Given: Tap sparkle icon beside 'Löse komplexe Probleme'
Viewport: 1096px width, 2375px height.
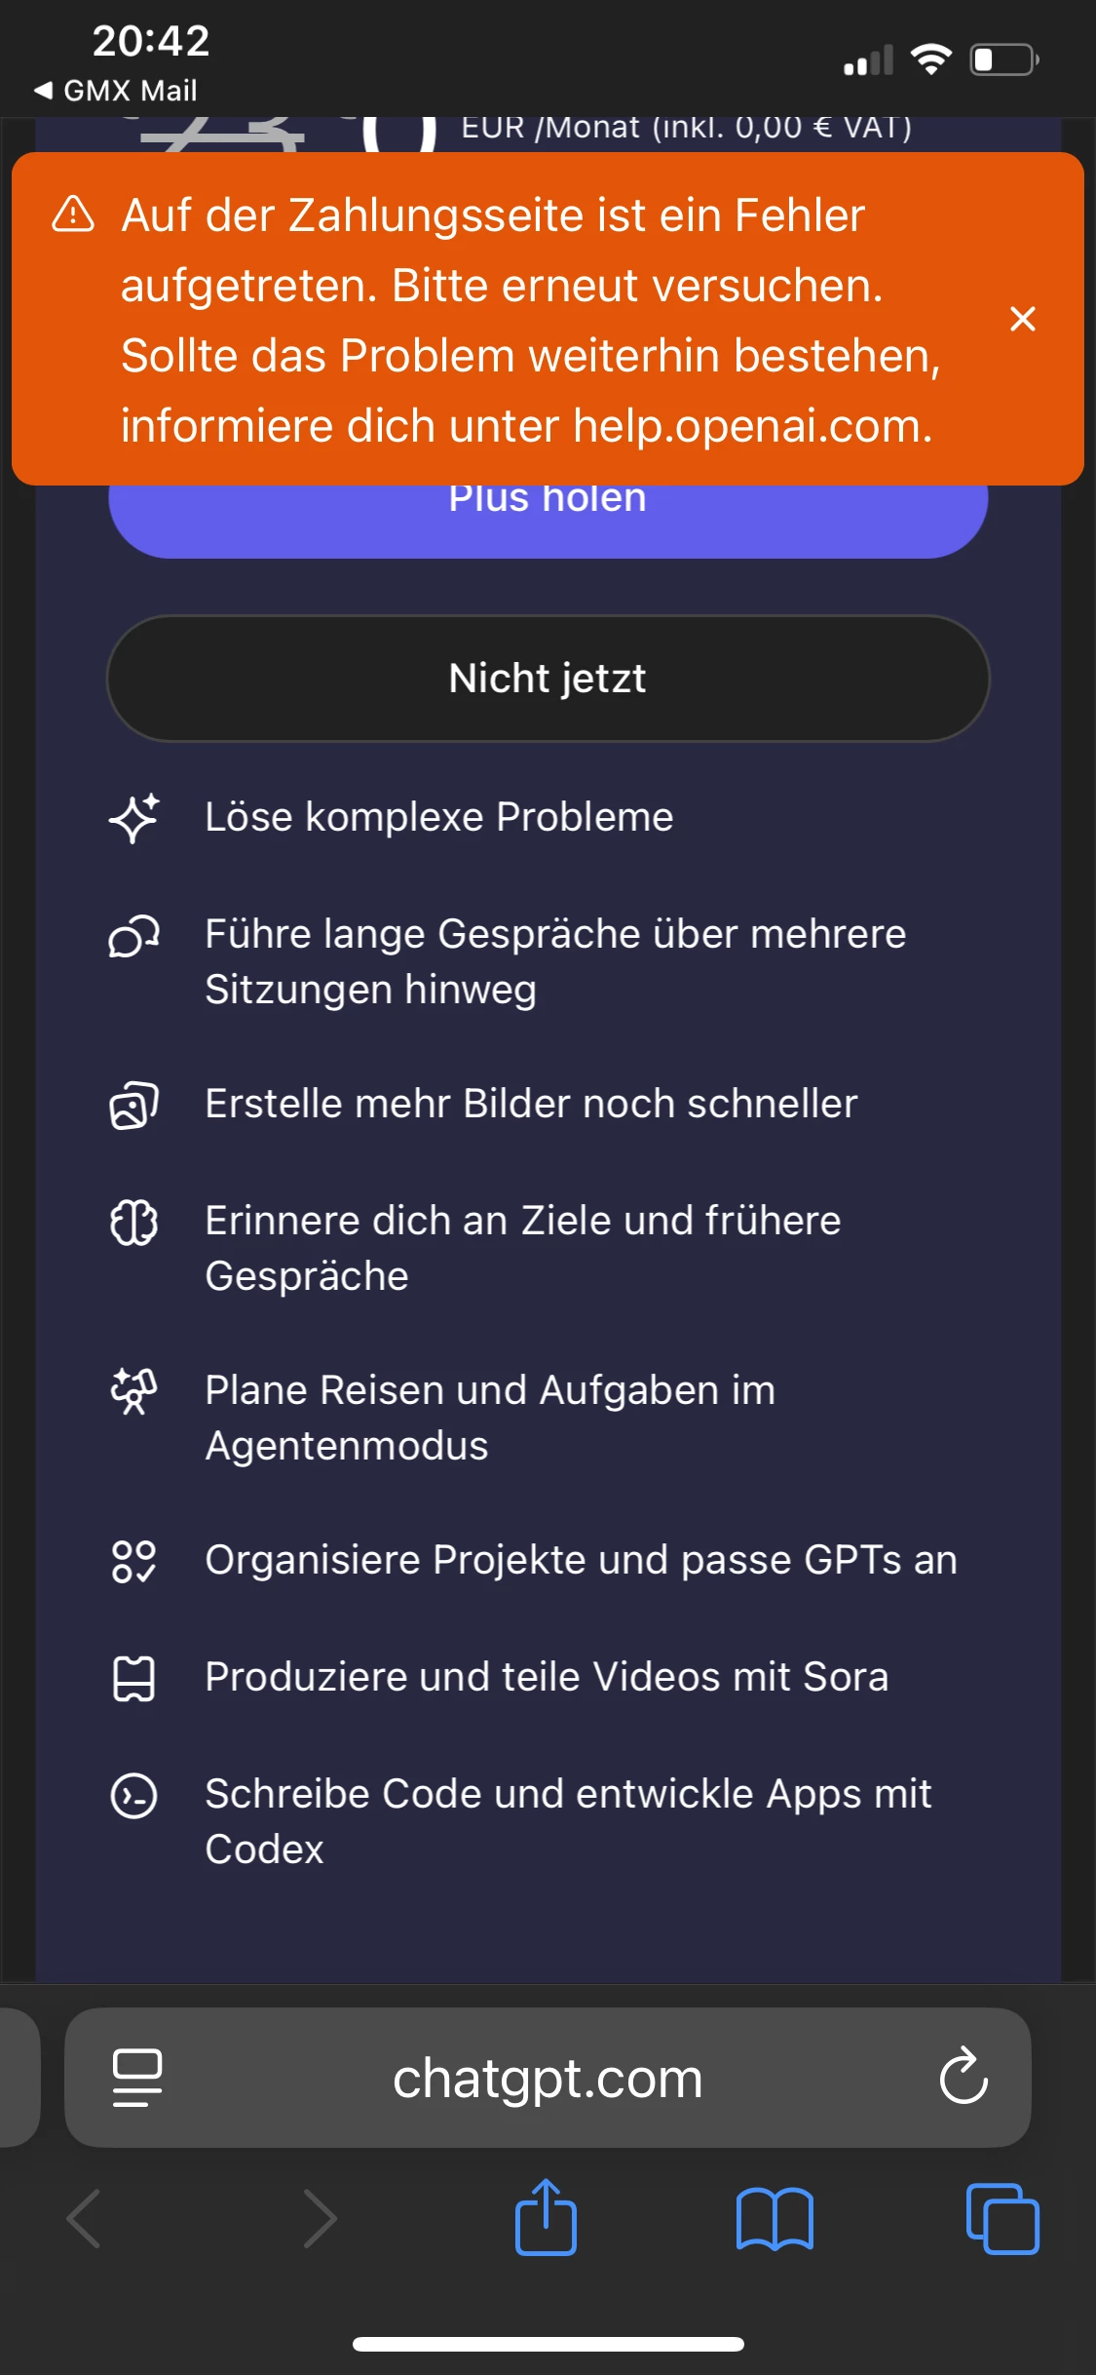Looking at the screenshot, I should pos(134,817).
